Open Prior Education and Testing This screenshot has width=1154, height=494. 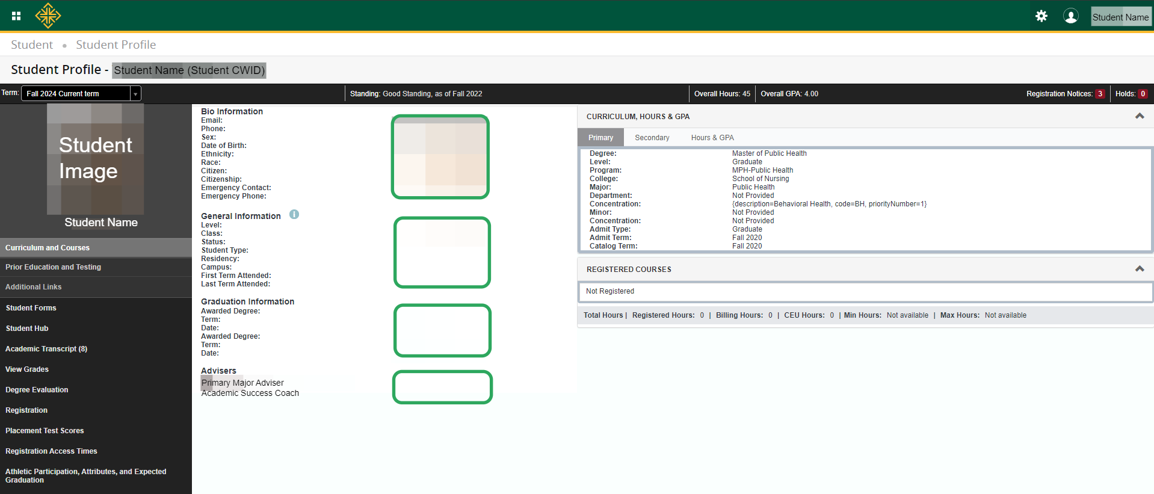point(96,267)
